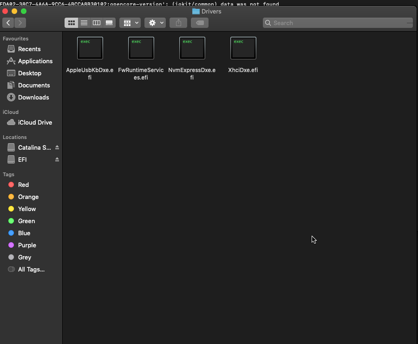Viewport: 418px width, 344px height.
Task: Filter by the Grey tag
Action: tap(31, 257)
